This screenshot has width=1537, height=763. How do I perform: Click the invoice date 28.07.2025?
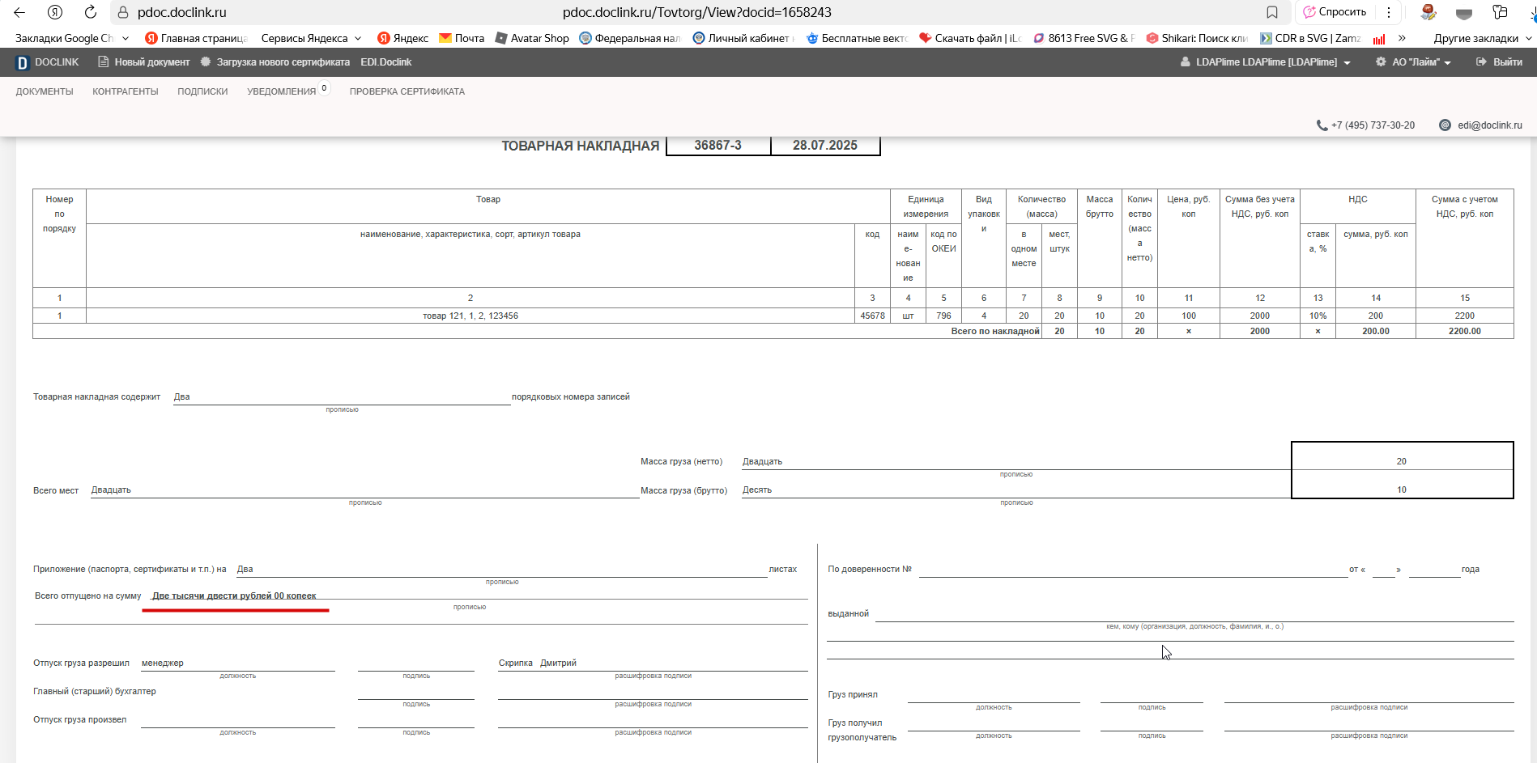click(x=824, y=146)
